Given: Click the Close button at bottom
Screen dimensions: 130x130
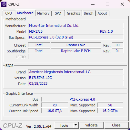Looking at the screenshot, I should (116, 125).
